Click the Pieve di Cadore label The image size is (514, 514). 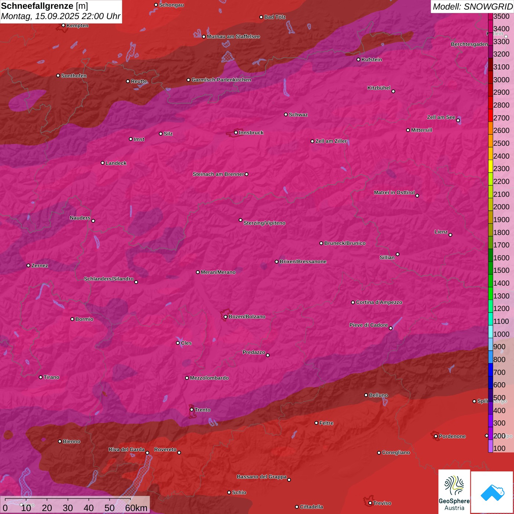369,325
